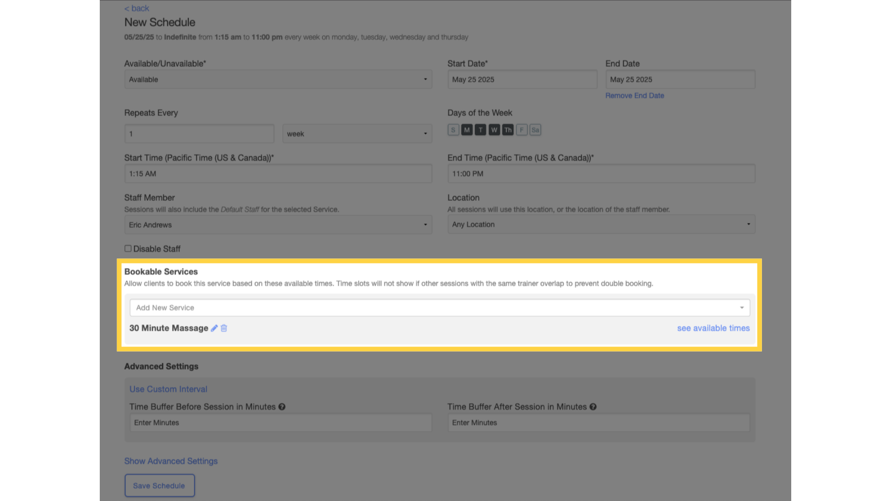The image size is (891, 501).
Task: Click the New Schedule heading
Action: tap(160, 22)
